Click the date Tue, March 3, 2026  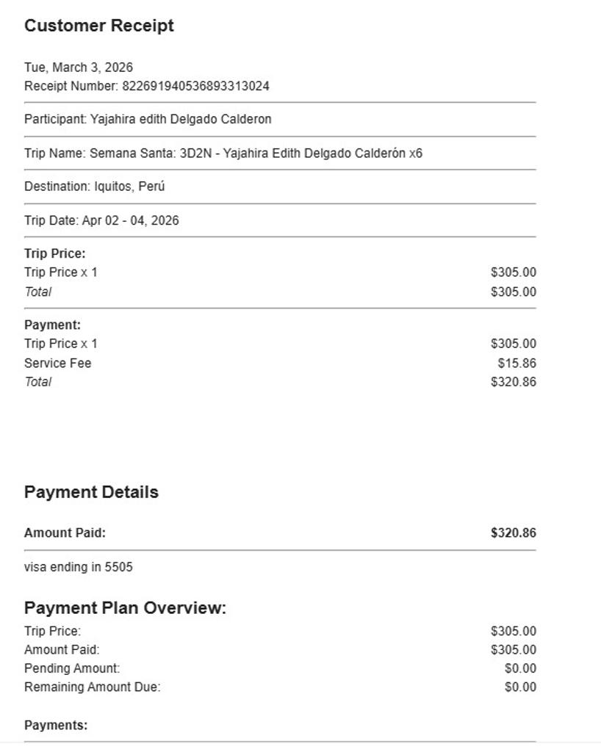point(79,68)
